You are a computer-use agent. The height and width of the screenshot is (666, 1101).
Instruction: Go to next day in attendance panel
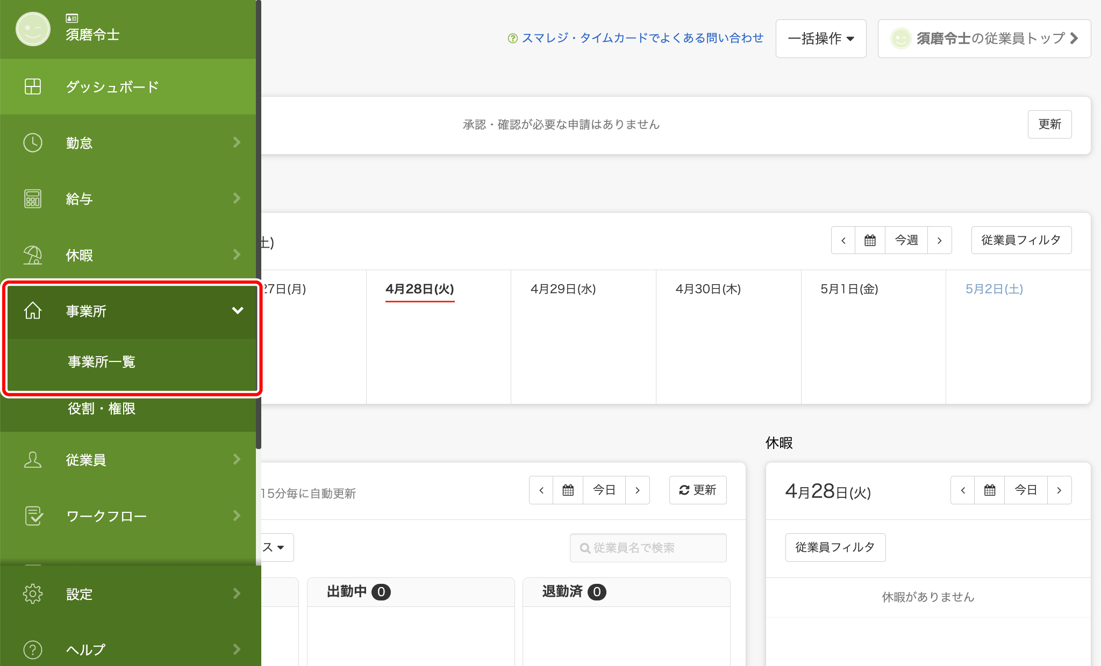coord(638,490)
